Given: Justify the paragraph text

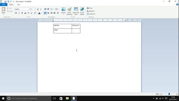Looking at the screenshot, I should pos(55,13).
